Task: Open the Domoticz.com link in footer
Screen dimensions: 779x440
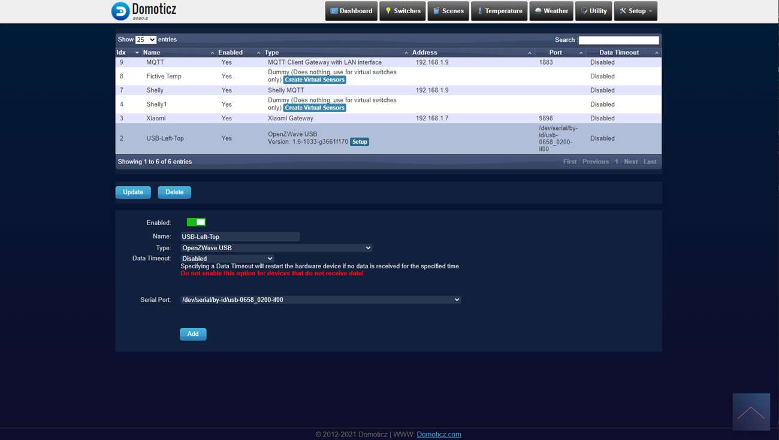Action: click(439, 434)
